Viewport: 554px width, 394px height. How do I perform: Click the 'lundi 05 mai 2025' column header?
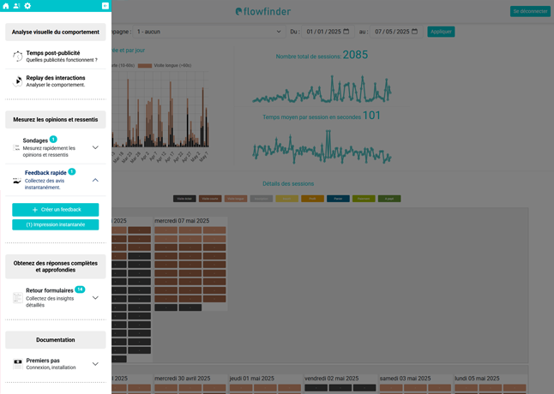click(477, 378)
